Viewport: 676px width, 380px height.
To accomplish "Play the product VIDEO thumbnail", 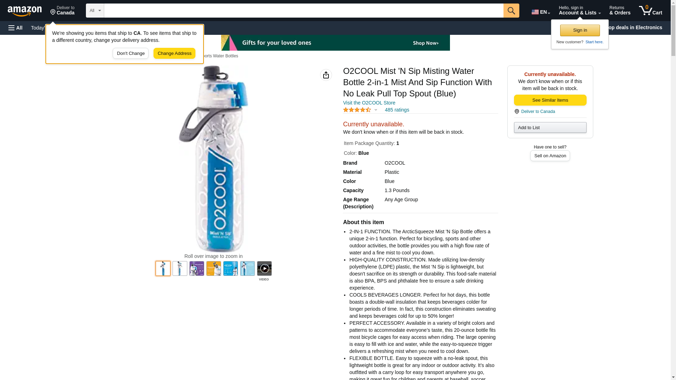I will (x=264, y=268).
